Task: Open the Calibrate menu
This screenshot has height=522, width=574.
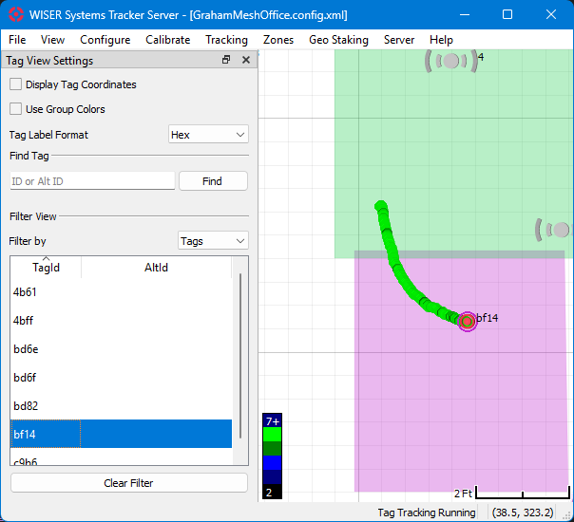Action: 167,40
